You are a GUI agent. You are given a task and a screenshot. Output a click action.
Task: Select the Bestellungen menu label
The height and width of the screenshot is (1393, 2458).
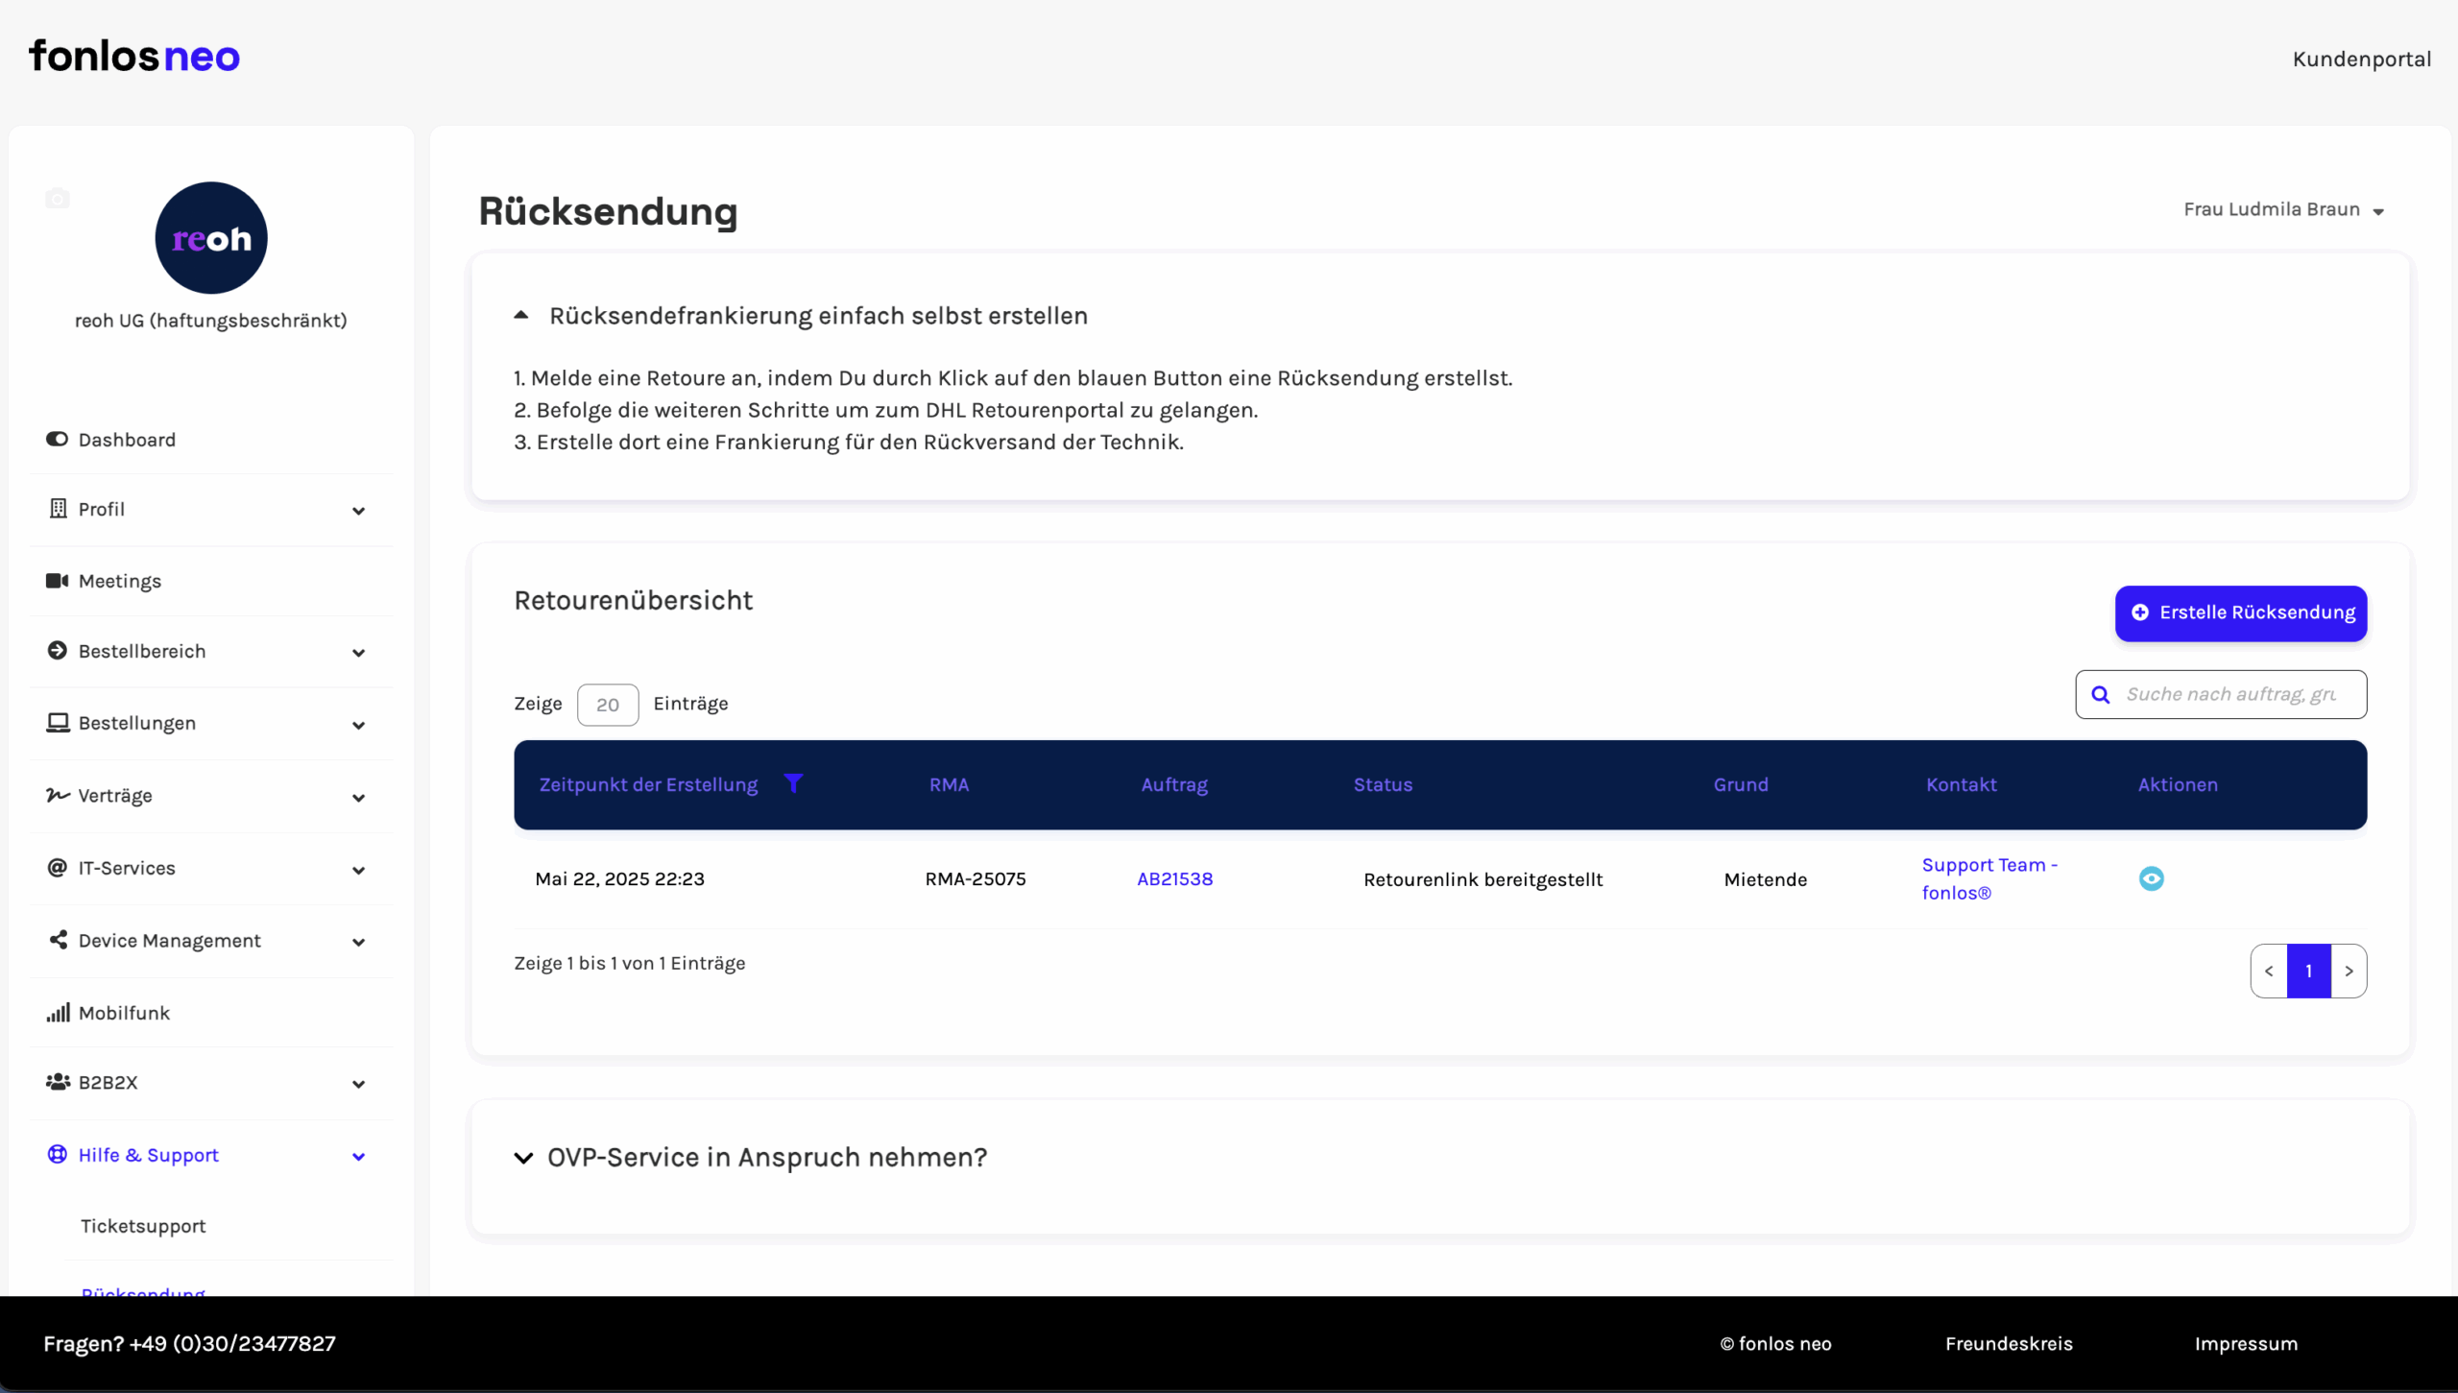click(137, 723)
